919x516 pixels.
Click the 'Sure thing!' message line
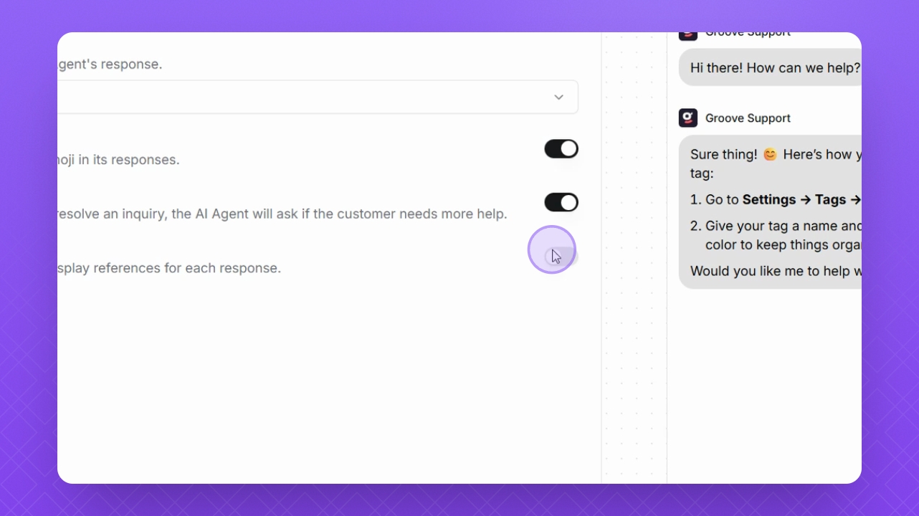pos(776,163)
